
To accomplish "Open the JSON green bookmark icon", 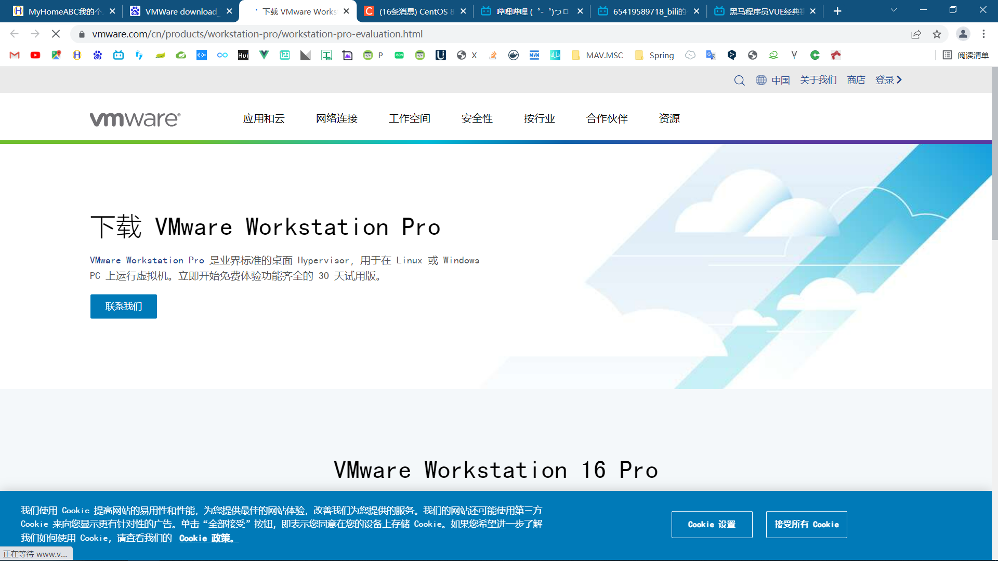I will tap(399, 55).
